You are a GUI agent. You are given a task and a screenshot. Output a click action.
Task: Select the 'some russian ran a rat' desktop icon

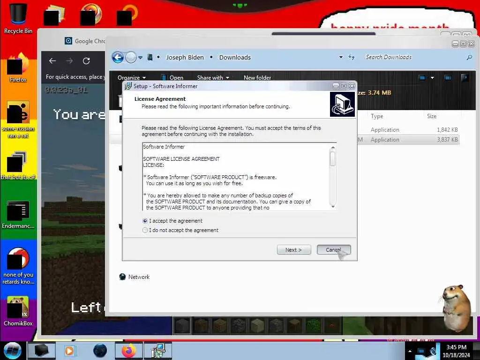click(x=18, y=120)
